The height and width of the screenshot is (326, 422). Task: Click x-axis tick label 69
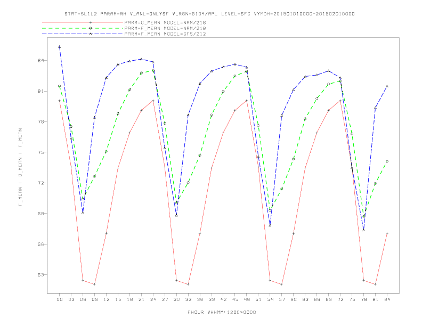coord(329,299)
